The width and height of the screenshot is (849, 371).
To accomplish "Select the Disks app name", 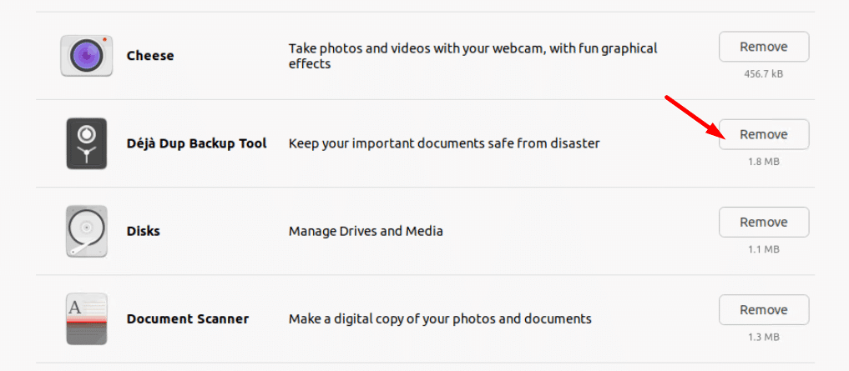I will pos(143,232).
